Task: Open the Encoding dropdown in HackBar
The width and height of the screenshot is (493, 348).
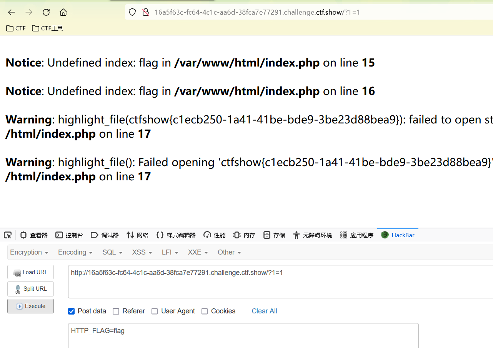Action: pos(75,252)
